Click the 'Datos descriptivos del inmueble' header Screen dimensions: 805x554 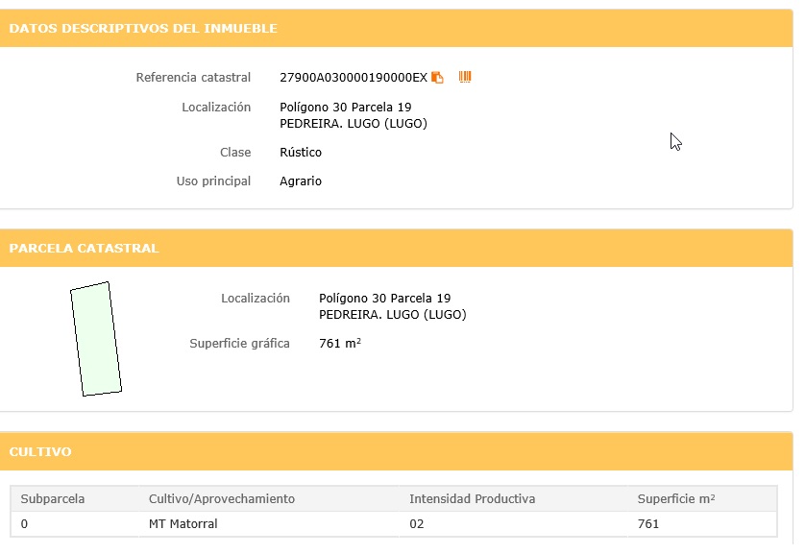tap(143, 29)
